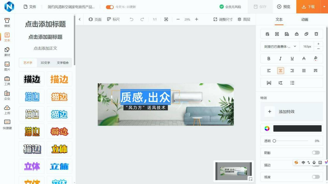Collapse the left text panel

[x=80, y=19]
